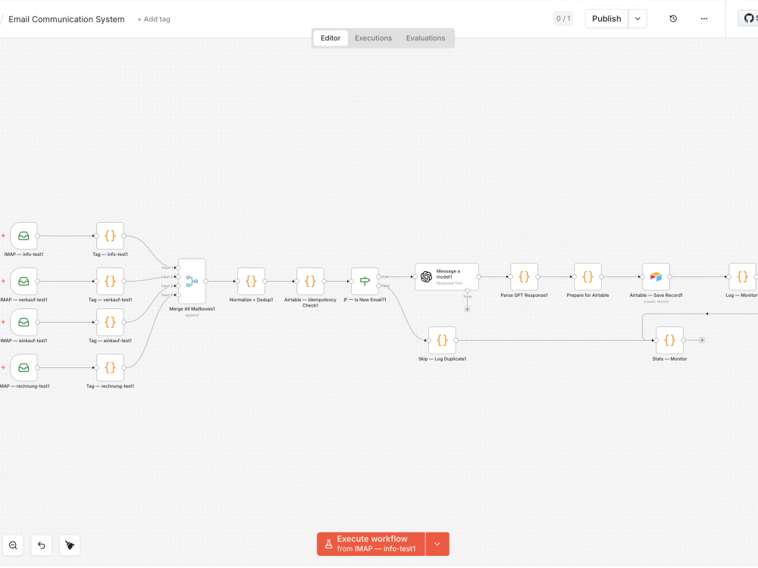Select the Tag — rechnung-test1 code node
This screenshot has height=568, width=758.
pyautogui.click(x=110, y=367)
